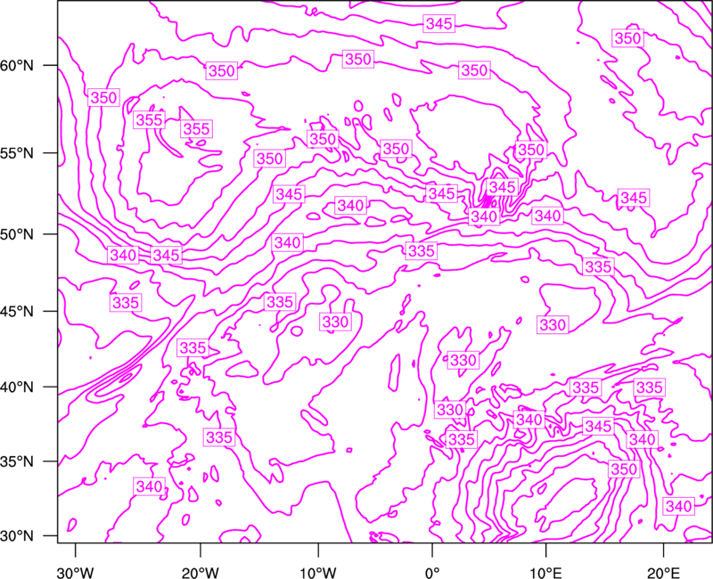Select the topmost 345 contour label
Image resolution: width=713 pixels, height=579 pixels.
(439, 23)
